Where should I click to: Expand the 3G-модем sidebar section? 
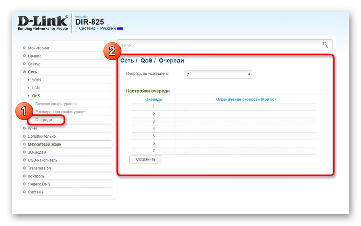point(66,152)
